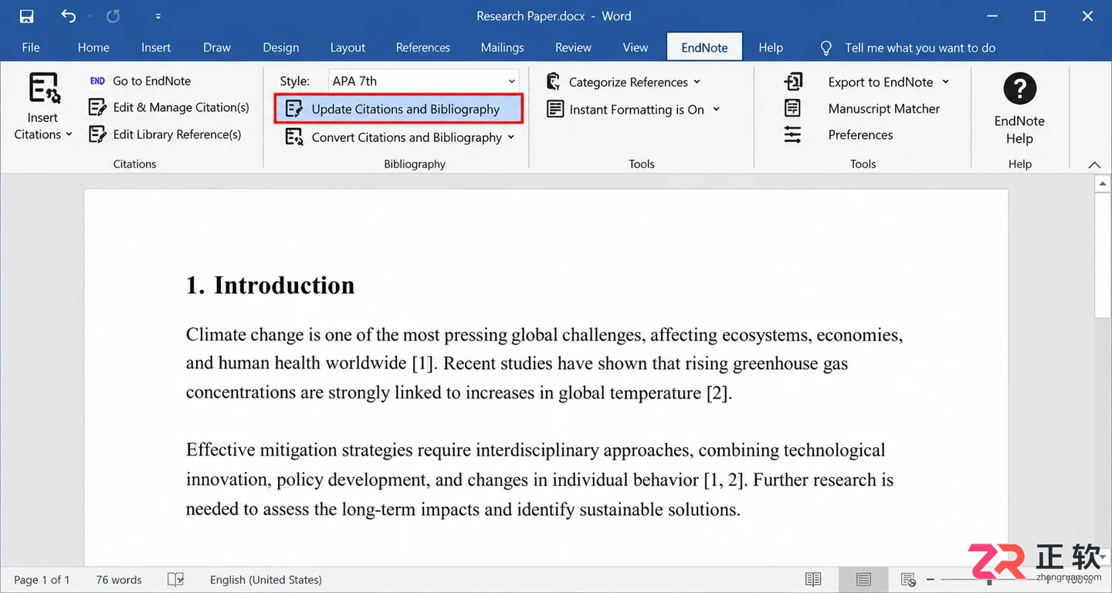Viewport: 1112px width, 593px height.
Task: Click English (United States) language indicator
Action: pyautogui.click(x=266, y=580)
